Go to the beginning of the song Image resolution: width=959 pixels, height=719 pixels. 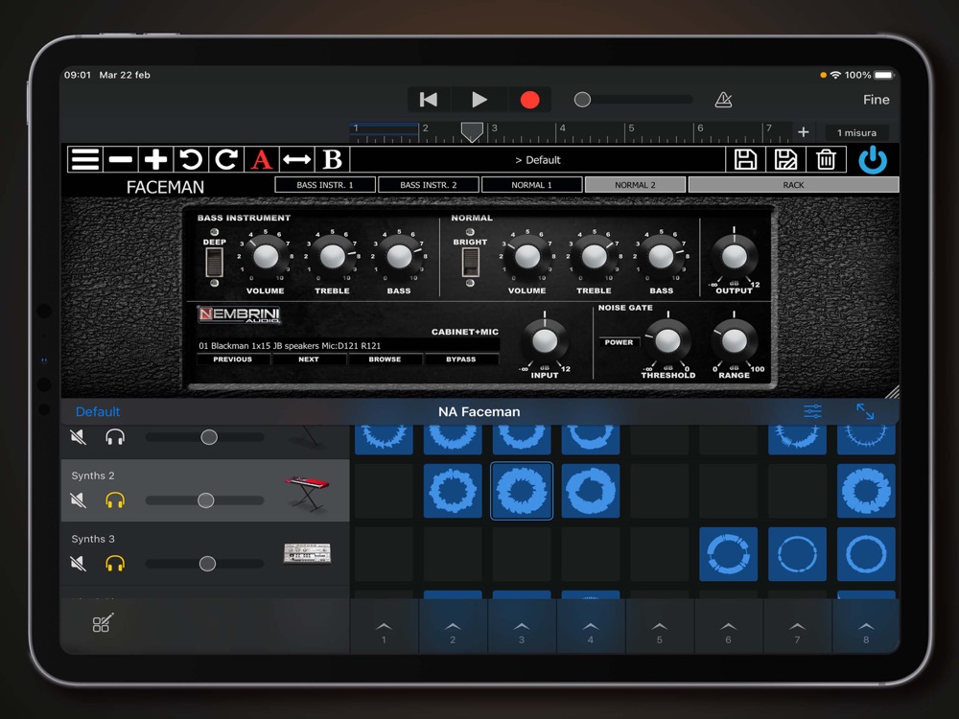[428, 99]
